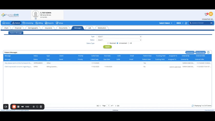
Task: Select the Resolved radio button
Action: pyautogui.click(x=108, y=43)
